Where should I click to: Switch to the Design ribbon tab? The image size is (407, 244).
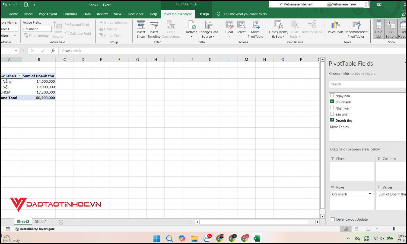click(x=203, y=14)
